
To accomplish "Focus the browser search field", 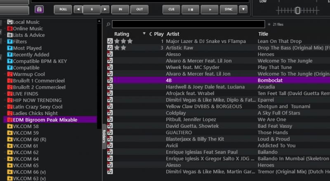I will point(189,24).
